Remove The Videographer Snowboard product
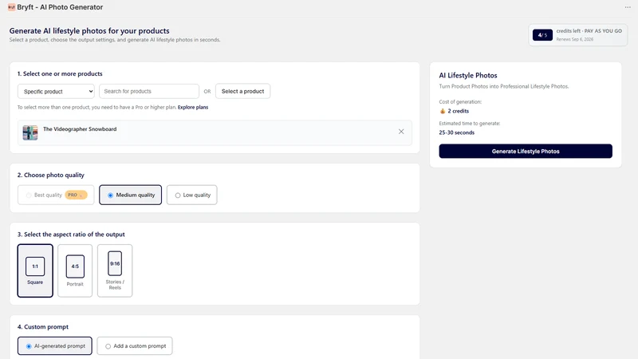Screen dimensions: 638x359 click(x=401, y=132)
